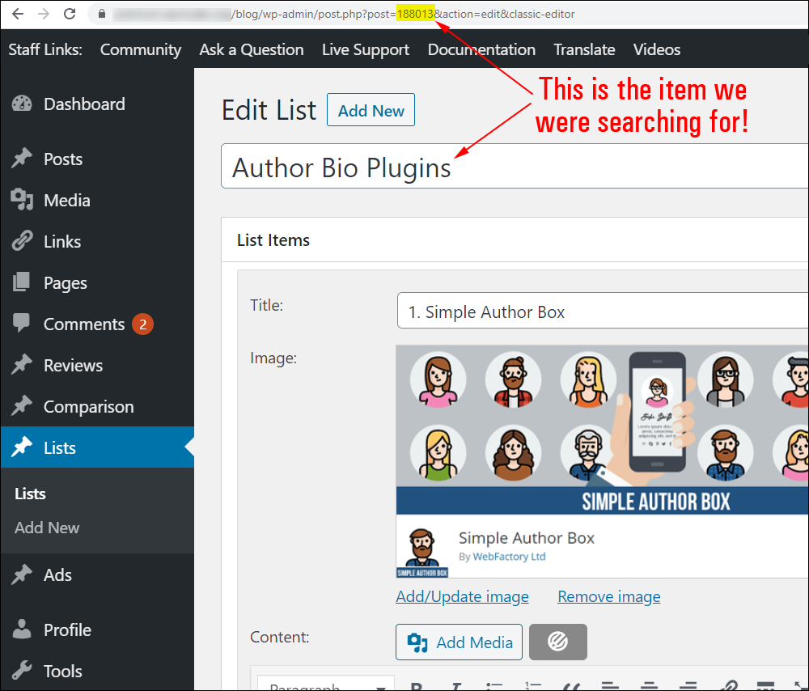Go back using the browser back arrow
The image size is (809, 691).
[x=18, y=14]
